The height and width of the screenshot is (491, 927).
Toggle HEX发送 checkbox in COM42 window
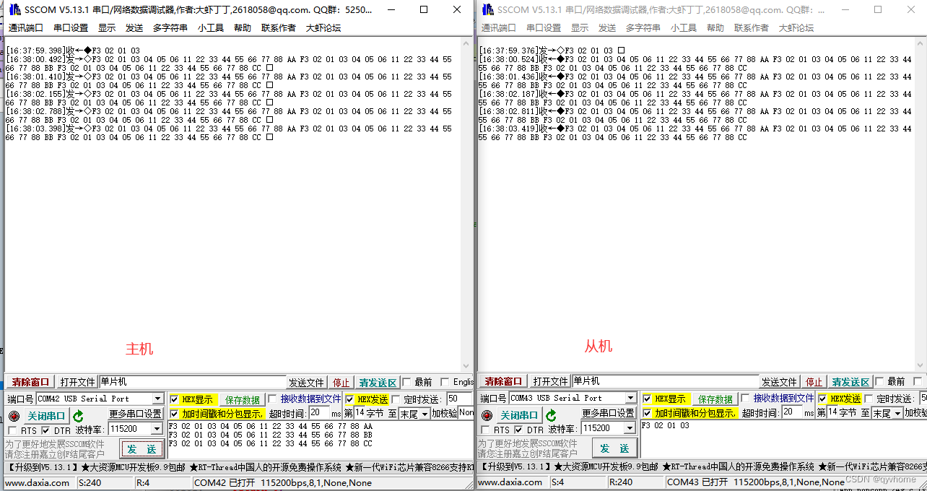[x=350, y=399]
